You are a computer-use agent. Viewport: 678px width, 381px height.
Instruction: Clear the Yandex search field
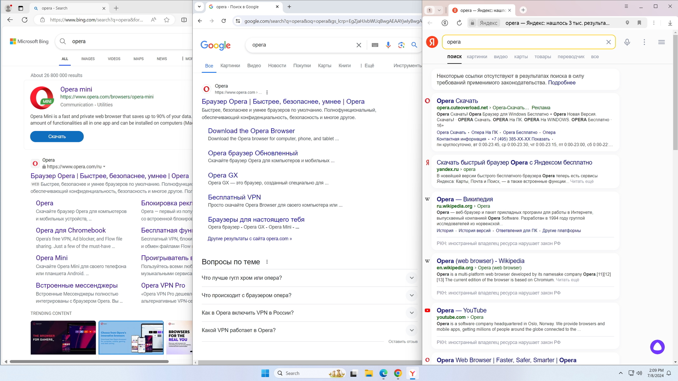pos(608,42)
